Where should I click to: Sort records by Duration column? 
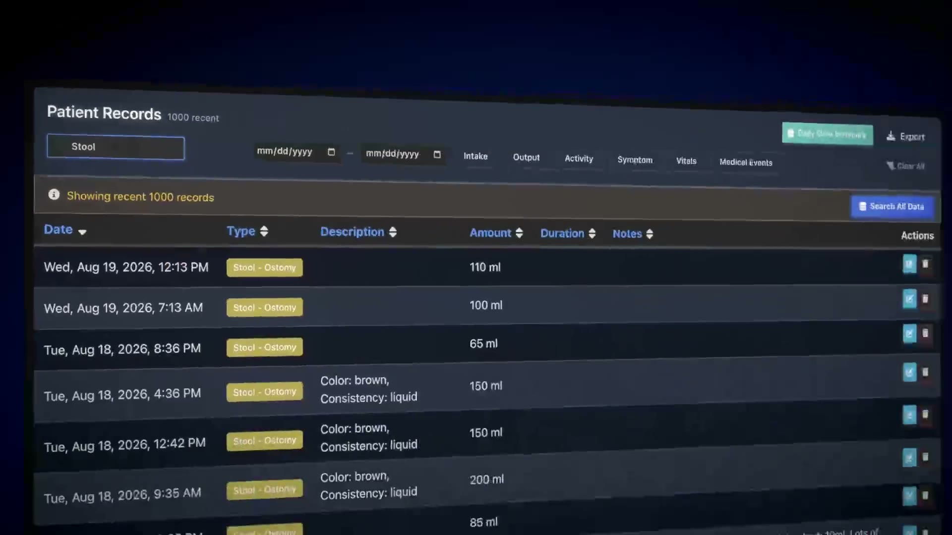tap(568, 233)
